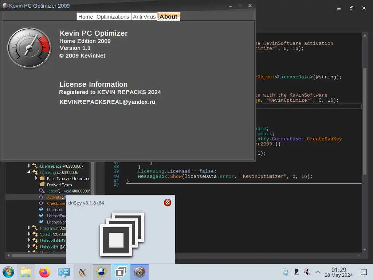This screenshot has height=280, width=373.
Task: Click line number 39 in code editor
Action: click(116, 171)
